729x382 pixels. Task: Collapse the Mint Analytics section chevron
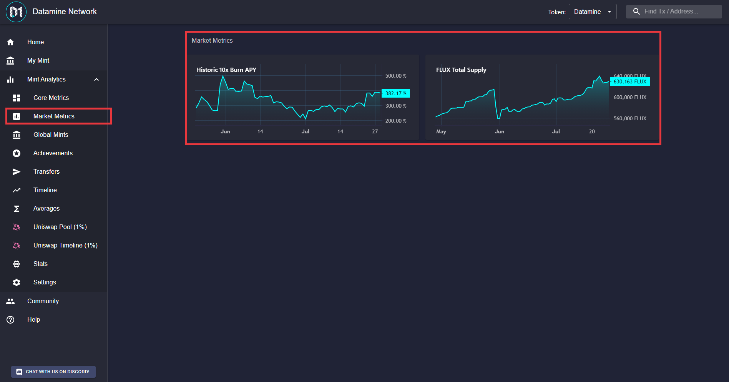point(96,80)
